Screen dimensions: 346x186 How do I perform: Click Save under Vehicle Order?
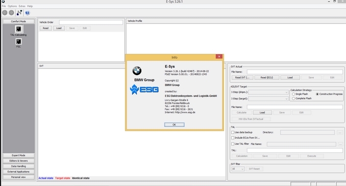click(72, 28)
